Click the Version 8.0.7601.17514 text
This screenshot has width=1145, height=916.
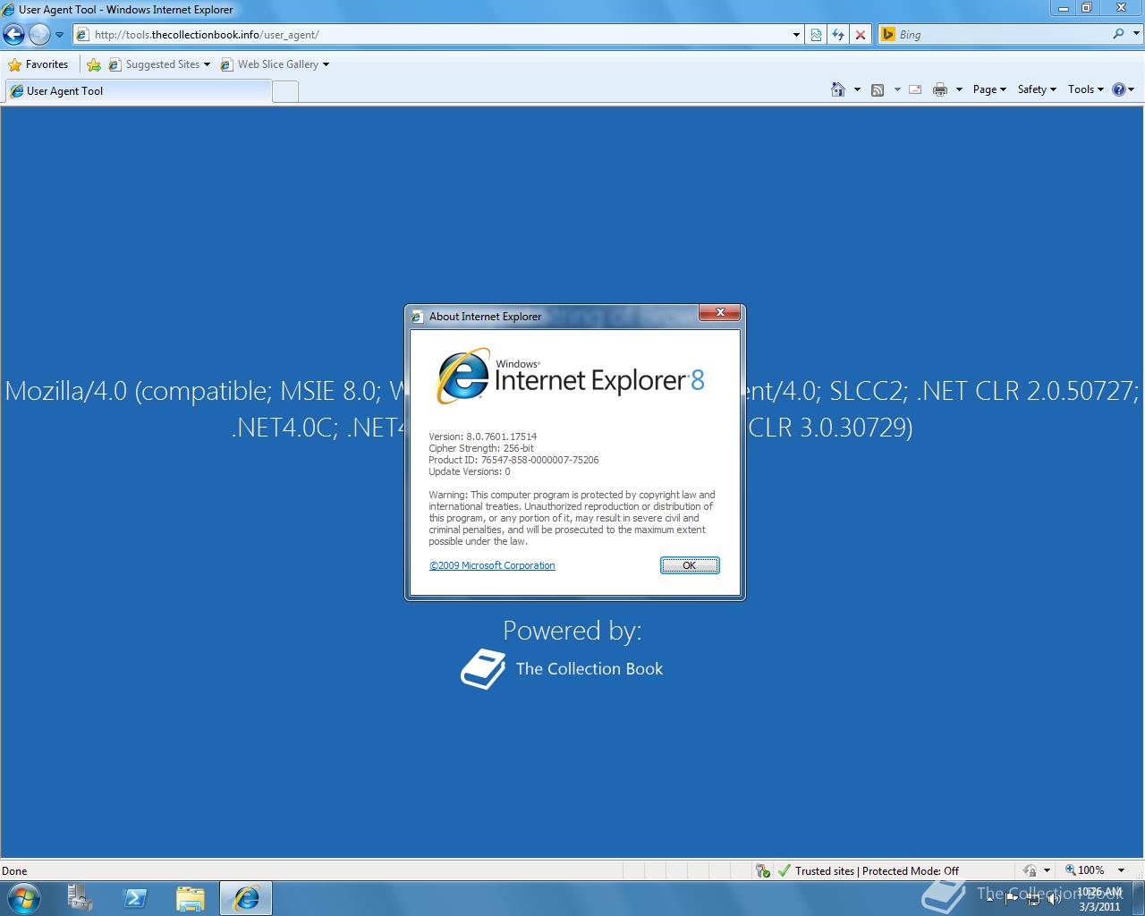(x=483, y=437)
